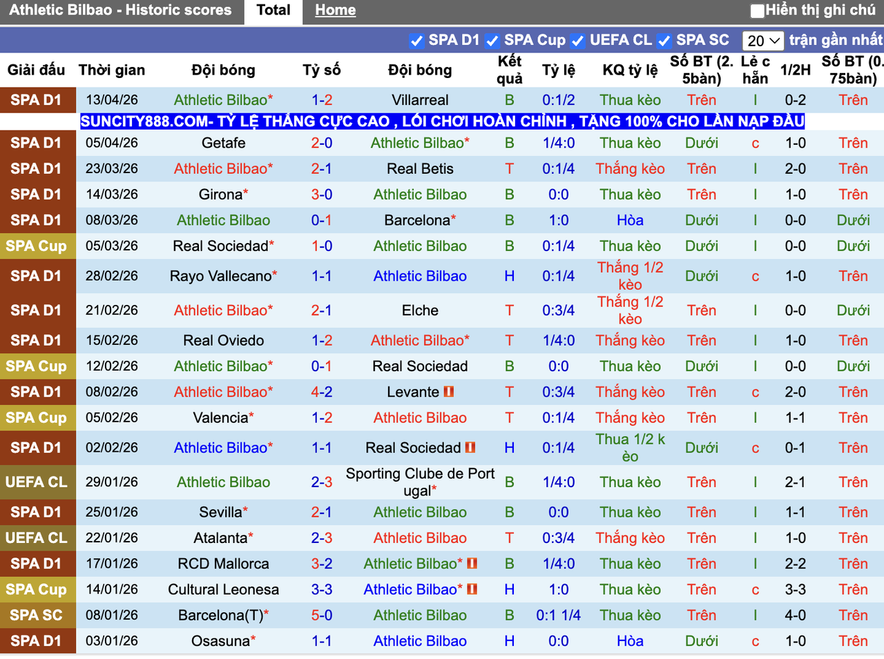
Task: Open Real Oviedo team link
Action: [224, 340]
